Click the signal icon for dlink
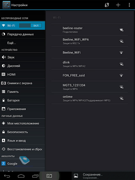135x180 pixels. (x=122, y=64)
